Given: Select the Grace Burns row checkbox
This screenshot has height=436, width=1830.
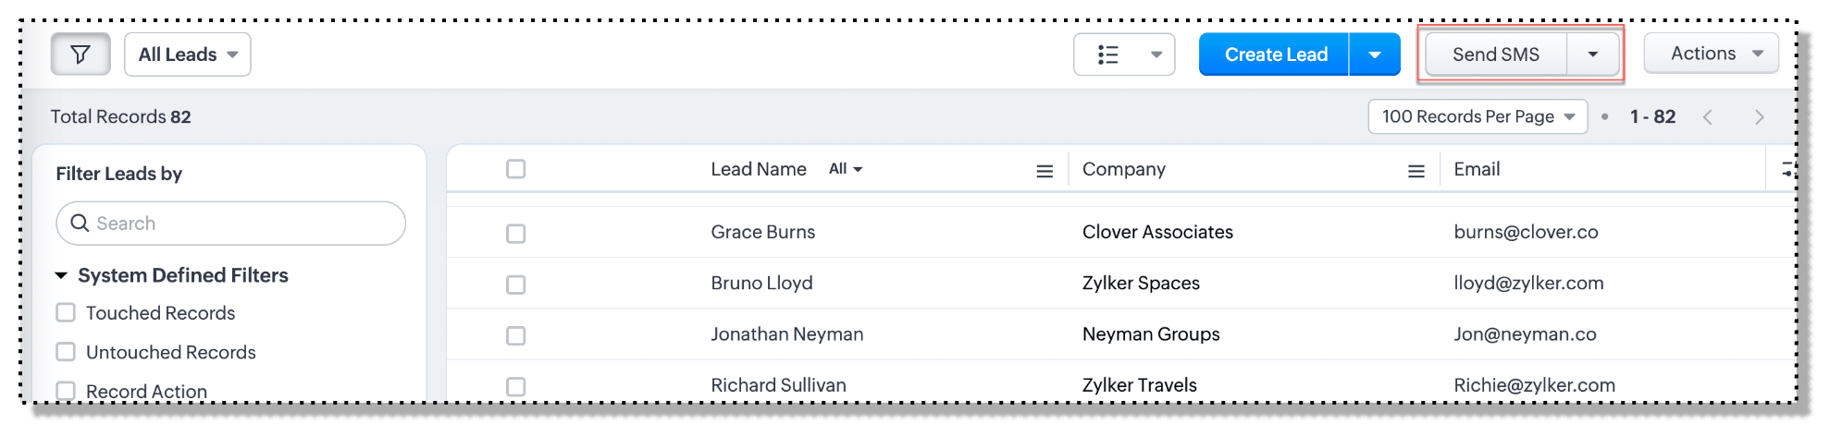Looking at the screenshot, I should pos(516,234).
